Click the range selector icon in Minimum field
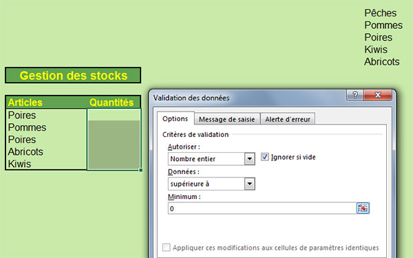The height and width of the screenshot is (258, 413). click(x=363, y=208)
